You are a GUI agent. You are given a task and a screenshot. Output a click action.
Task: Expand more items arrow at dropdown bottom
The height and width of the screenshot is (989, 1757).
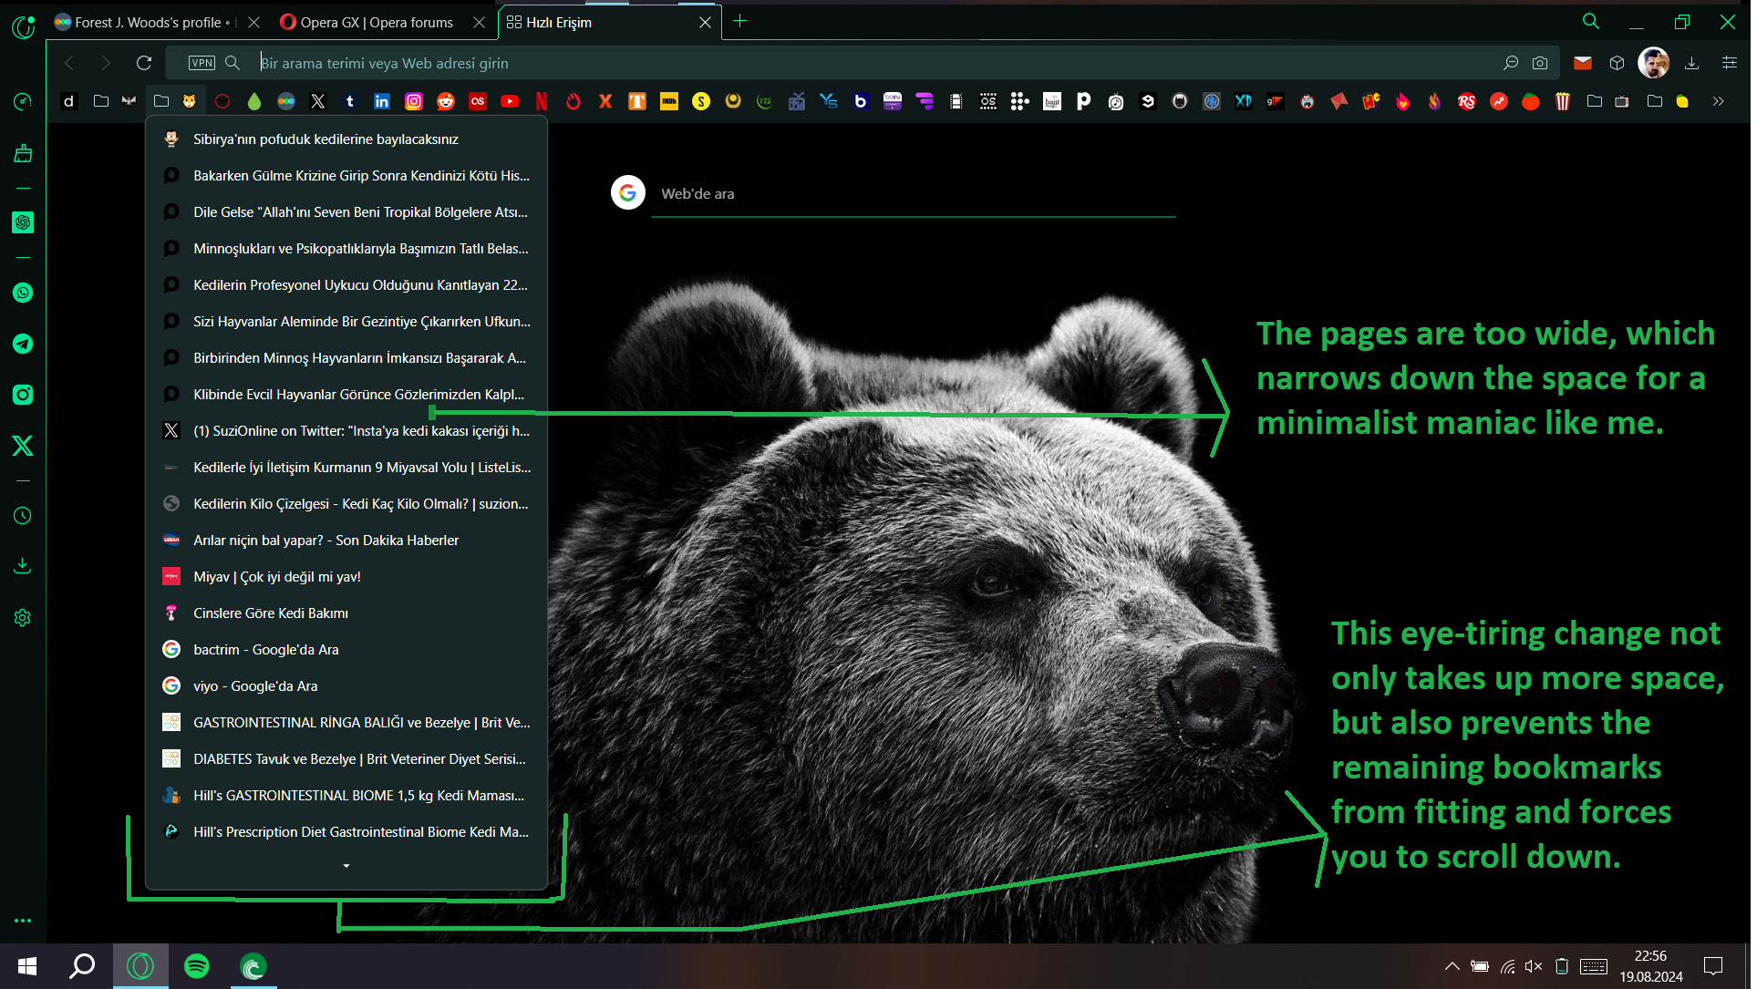pos(346,865)
